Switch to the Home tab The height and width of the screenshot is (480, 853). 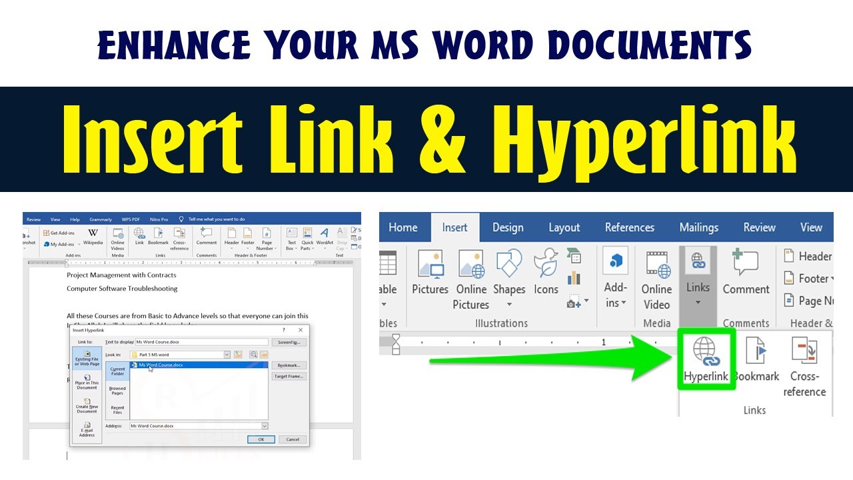(403, 227)
